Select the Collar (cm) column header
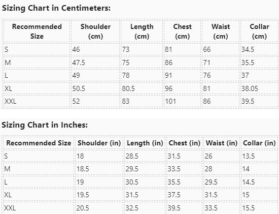Viewport: 279px width, 214px height. click(x=259, y=32)
